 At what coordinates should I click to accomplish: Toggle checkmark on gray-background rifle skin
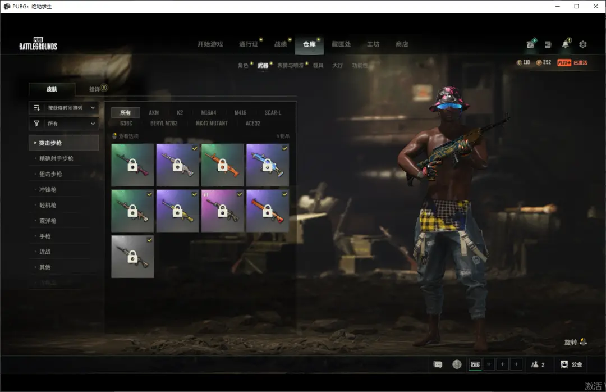click(149, 240)
